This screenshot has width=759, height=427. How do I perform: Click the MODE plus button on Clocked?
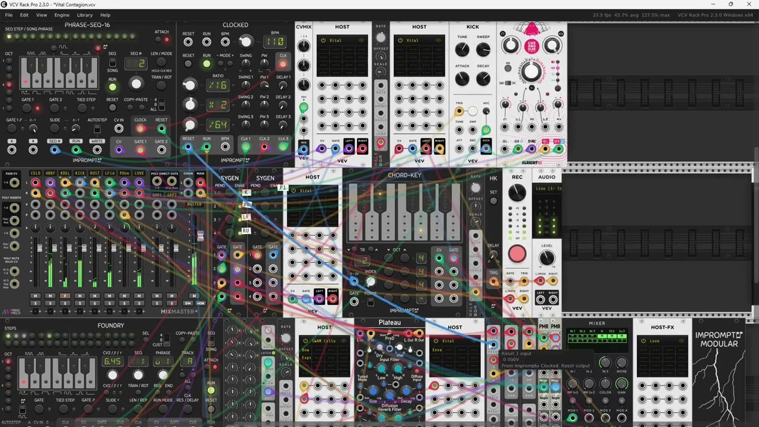pos(231,63)
